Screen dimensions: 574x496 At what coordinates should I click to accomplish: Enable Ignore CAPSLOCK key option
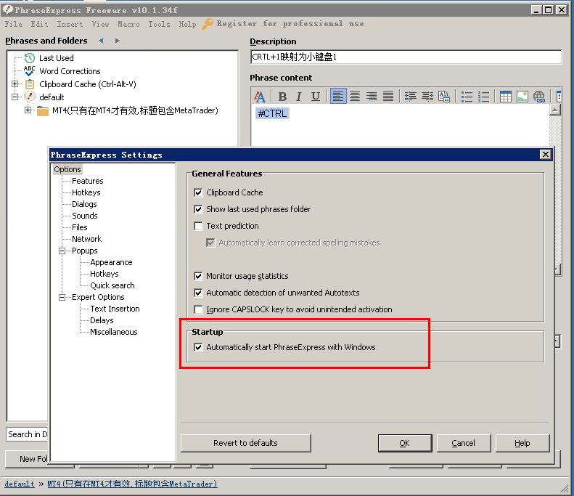coord(198,309)
